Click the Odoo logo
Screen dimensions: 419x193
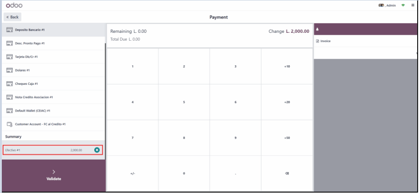click(14, 5)
